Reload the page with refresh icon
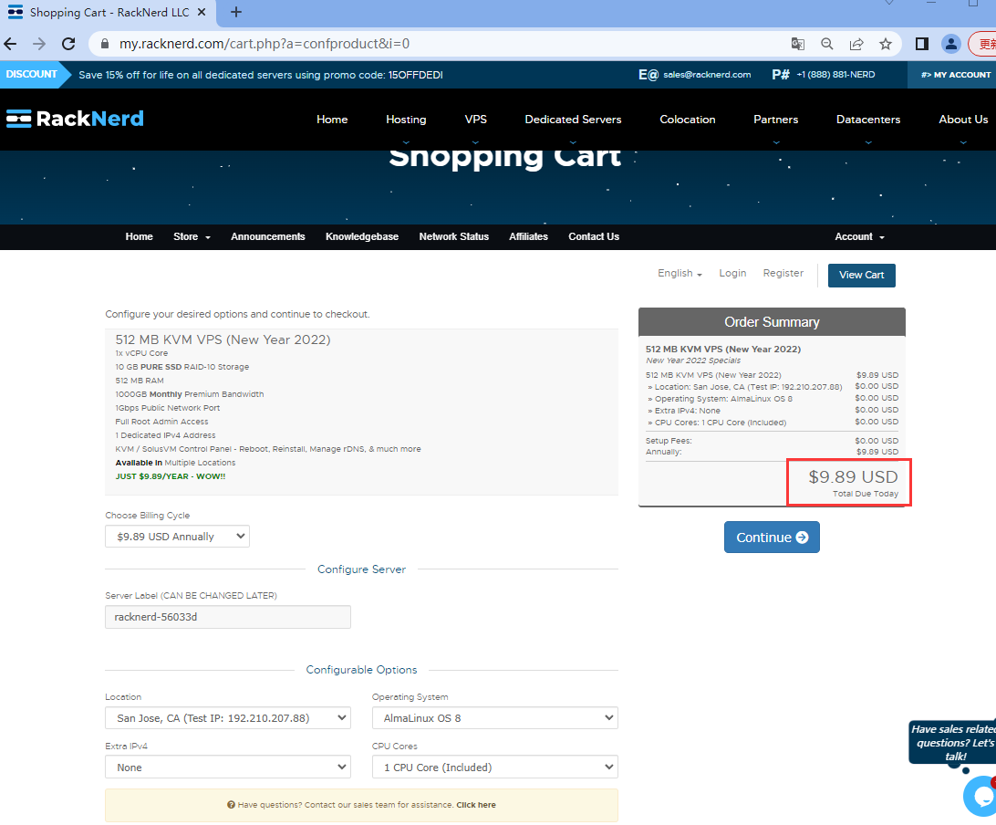Image resolution: width=996 pixels, height=825 pixels. [68, 44]
